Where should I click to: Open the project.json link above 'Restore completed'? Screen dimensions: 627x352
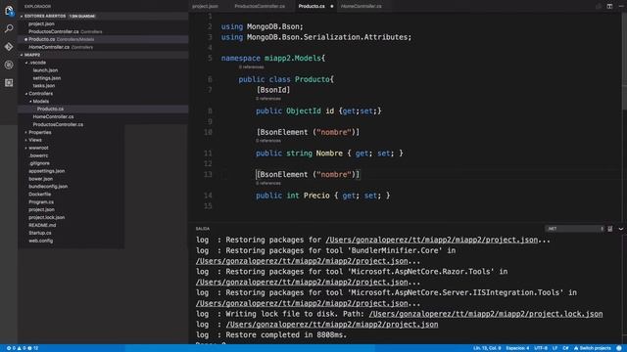point(332,325)
